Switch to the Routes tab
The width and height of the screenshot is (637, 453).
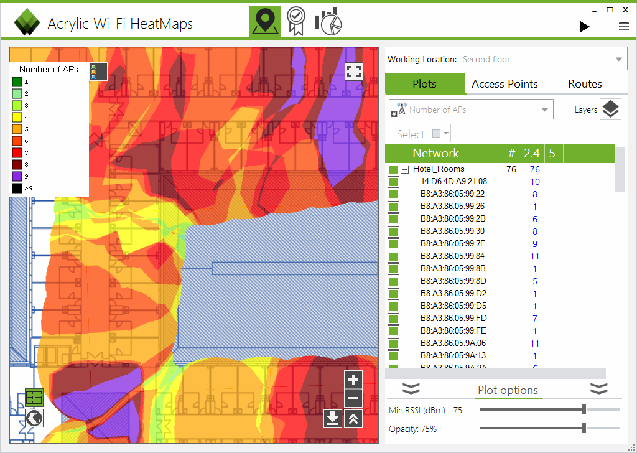click(x=585, y=84)
